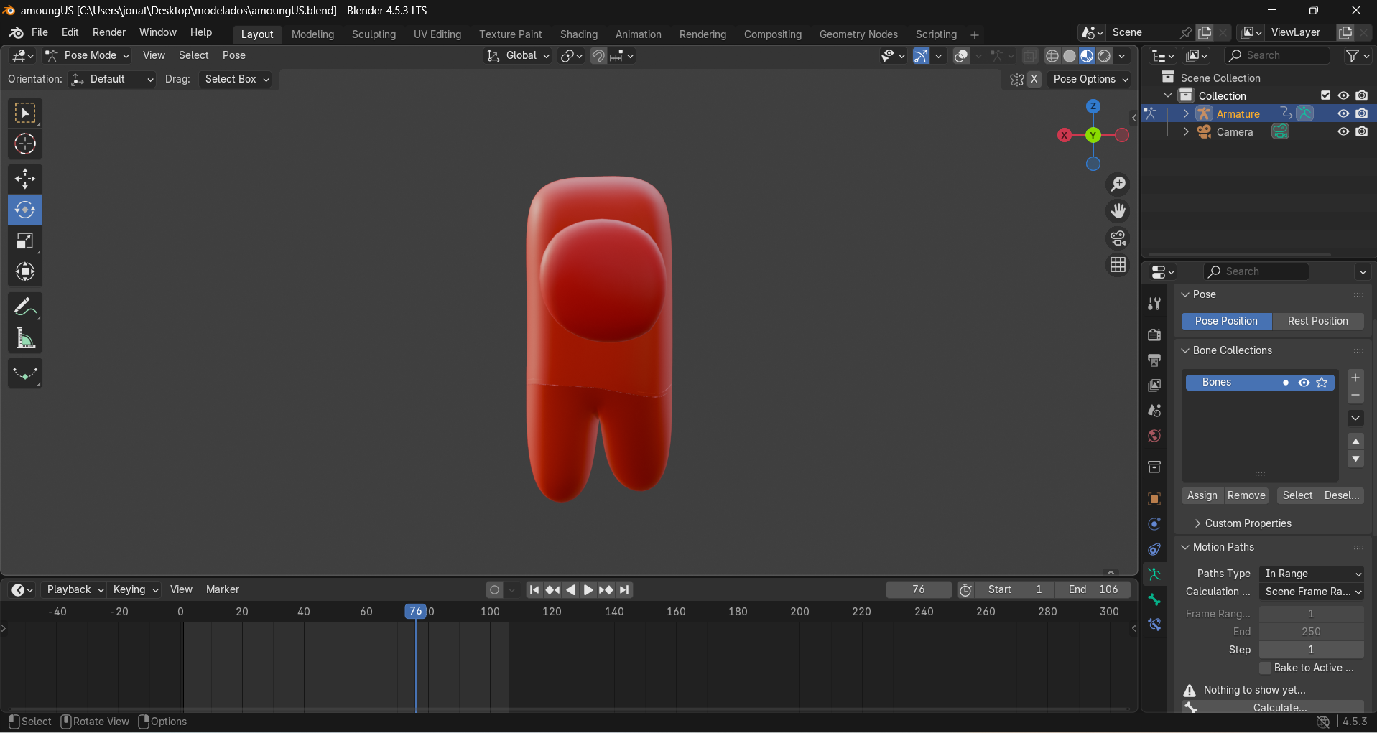Viewport: 1377px width, 733px height.
Task: Click the Rest Position button
Action: pyautogui.click(x=1318, y=321)
